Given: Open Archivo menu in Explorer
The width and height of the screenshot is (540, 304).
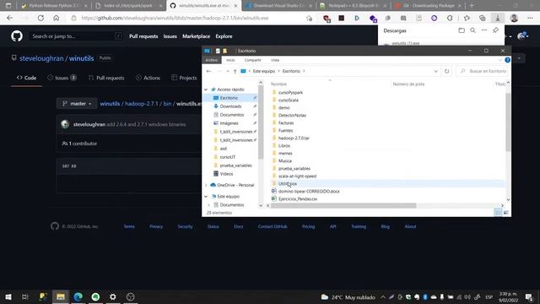Looking at the screenshot, I should click(212, 60).
